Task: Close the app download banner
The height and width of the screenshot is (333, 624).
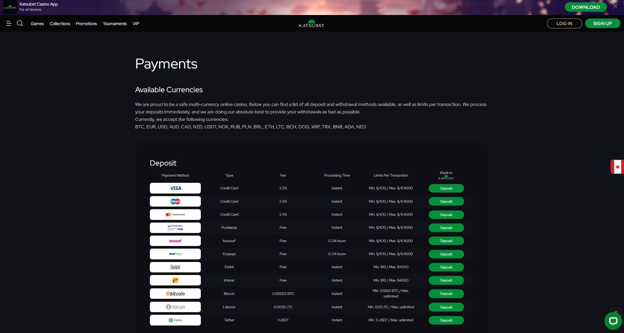Action: pyautogui.click(x=615, y=7)
